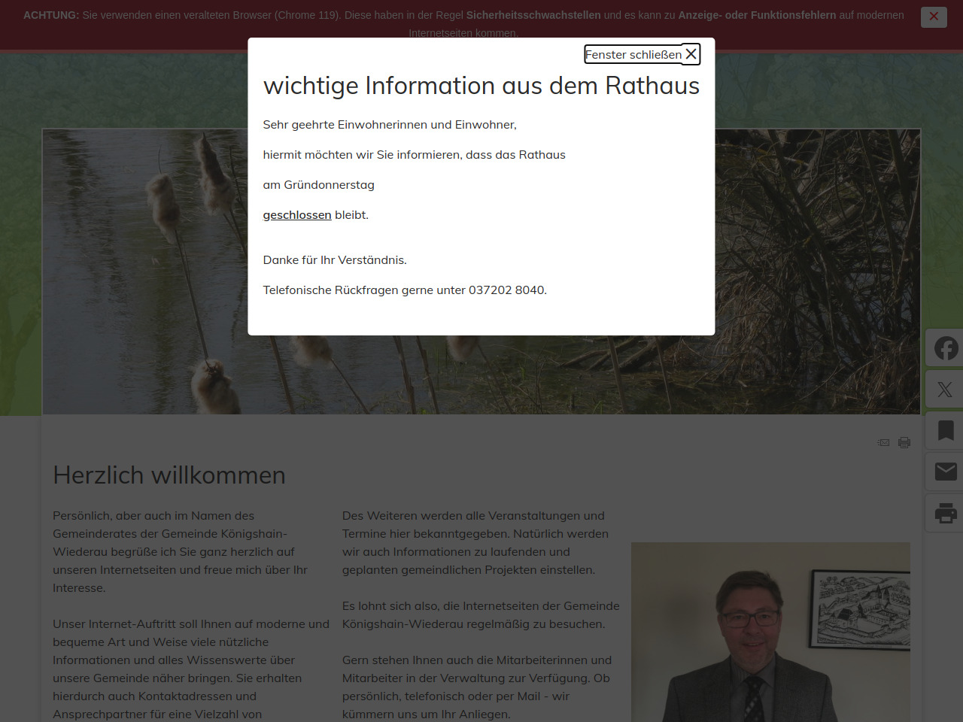963x722 pixels.
Task: Click bold "Sicherheitsschwachstellen" in the warning banner
Action: point(533,15)
